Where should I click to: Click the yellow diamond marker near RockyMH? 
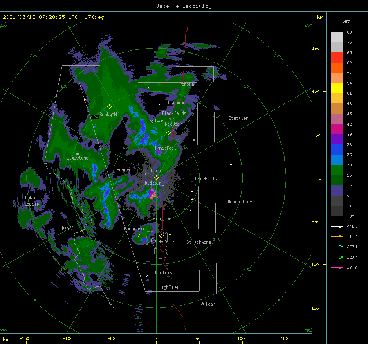pos(109,107)
